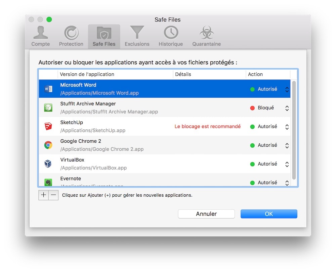Click the Action column header
Screen dimensions: 336x272
coord(268,74)
